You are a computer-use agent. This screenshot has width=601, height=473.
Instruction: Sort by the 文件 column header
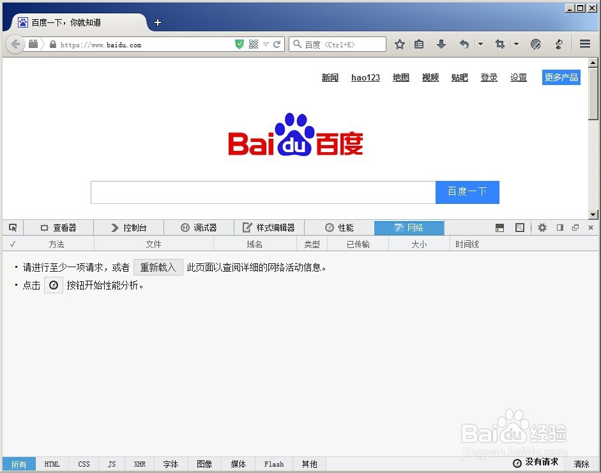click(x=154, y=244)
